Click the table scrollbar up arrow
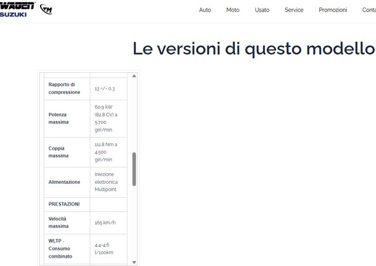Viewport: 376px width, 266px height. pos(134,76)
